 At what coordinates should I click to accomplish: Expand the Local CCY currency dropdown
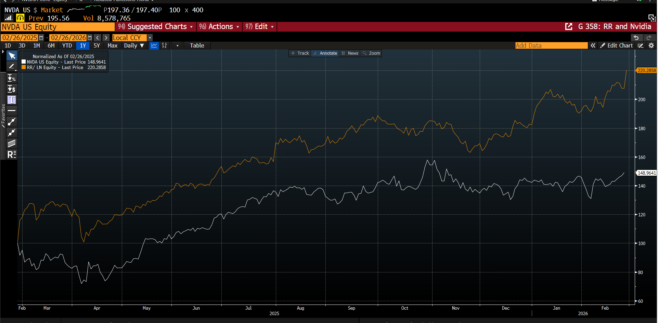tap(150, 38)
